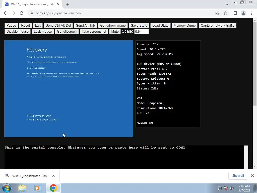Mute the emulator sound

[x=115, y=31]
